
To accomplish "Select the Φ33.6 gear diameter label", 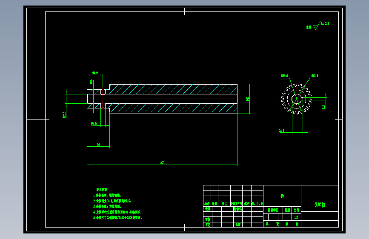I will 284,76.
